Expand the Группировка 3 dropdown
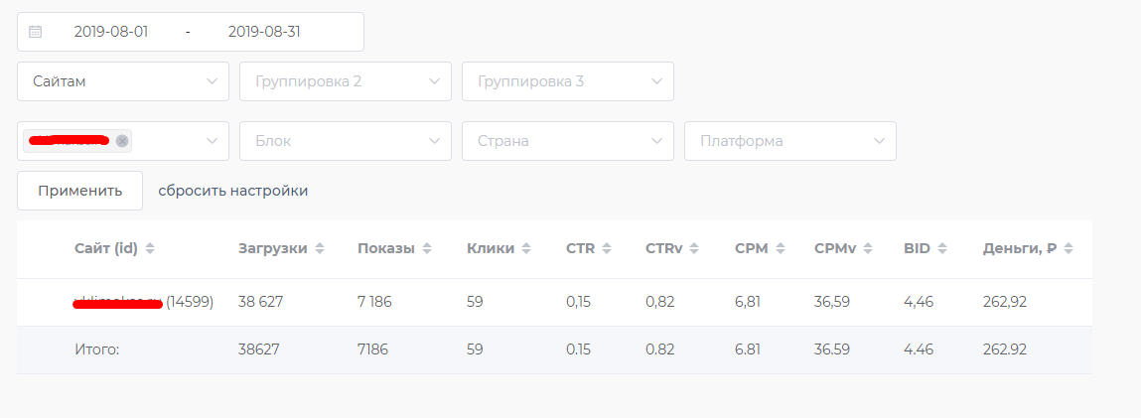Viewport: 1141px width, 418px height. 568,81
